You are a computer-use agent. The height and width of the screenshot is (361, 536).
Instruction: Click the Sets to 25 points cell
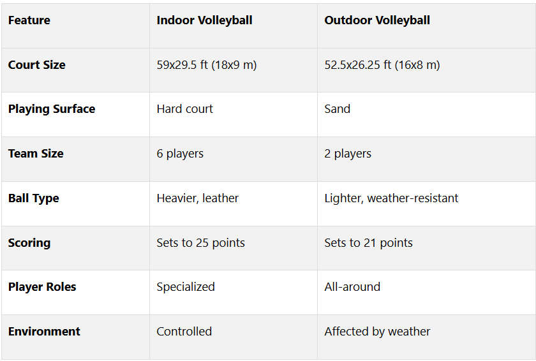click(201, 243)
